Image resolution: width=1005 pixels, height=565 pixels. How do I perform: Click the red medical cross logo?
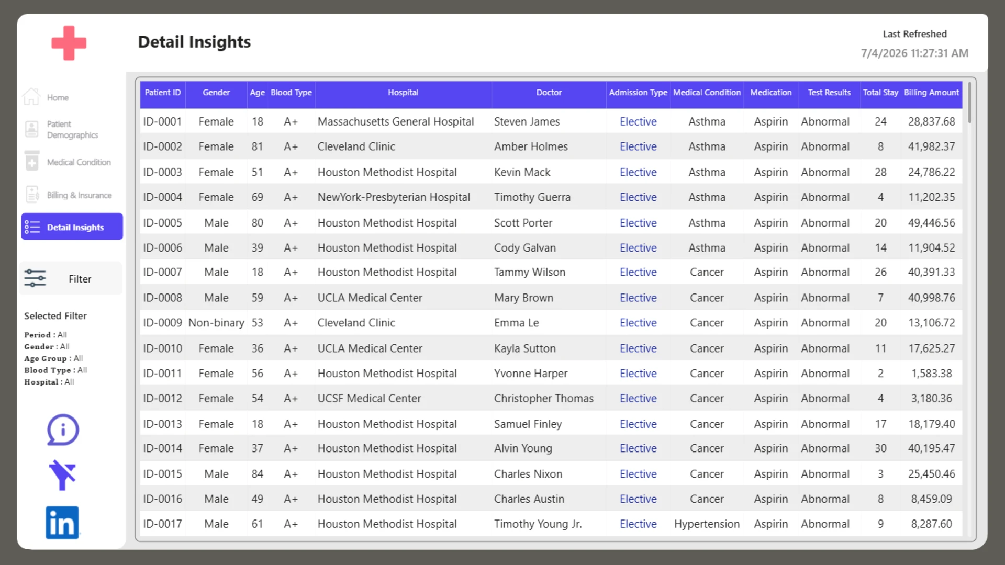69,43
